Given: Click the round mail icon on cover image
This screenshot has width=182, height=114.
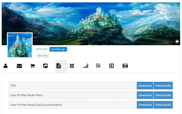Looking at the screenshot, I should tap(177, 41).
